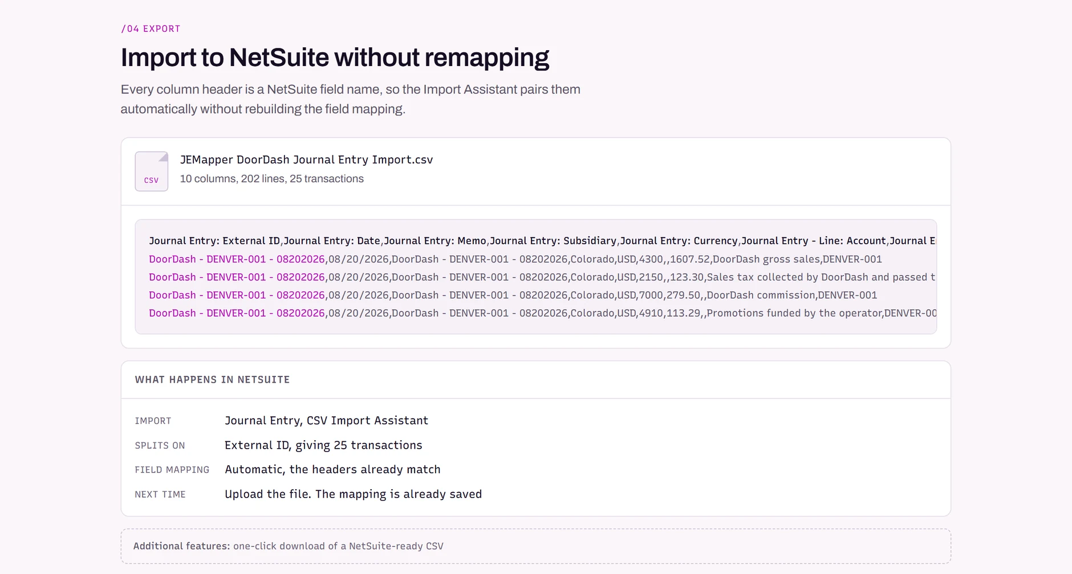Image resolution: width=1072 pixels, height=574 pixels.
Task: Click '10 columns, 202 lines, 25 transactions'
Action: pos(271,179)
